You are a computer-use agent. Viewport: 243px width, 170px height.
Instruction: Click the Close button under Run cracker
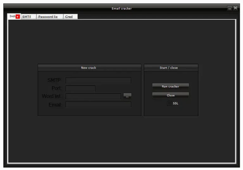(171, 95)
